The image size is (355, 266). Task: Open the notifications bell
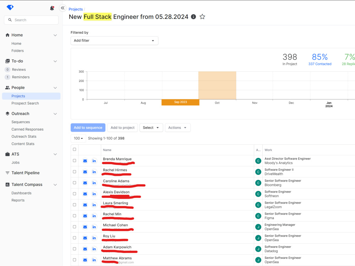(x=52, y=8)
